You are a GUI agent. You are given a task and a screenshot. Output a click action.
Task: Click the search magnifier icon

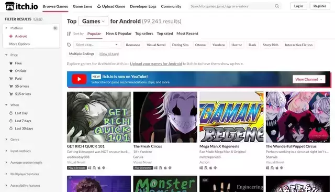pyautogui.click(x=277, y=6)
